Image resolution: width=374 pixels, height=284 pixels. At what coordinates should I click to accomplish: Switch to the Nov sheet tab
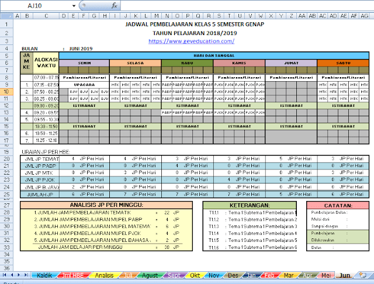click(x=214, y=275)
